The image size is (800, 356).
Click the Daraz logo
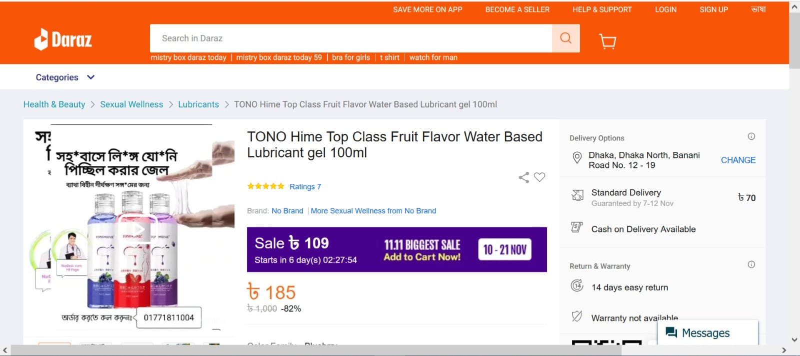tap(63, 39)
